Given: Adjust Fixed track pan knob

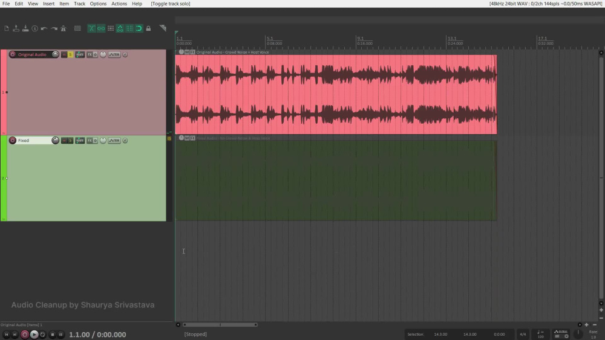Looking at the screenshot, I should tap(103, 141).
